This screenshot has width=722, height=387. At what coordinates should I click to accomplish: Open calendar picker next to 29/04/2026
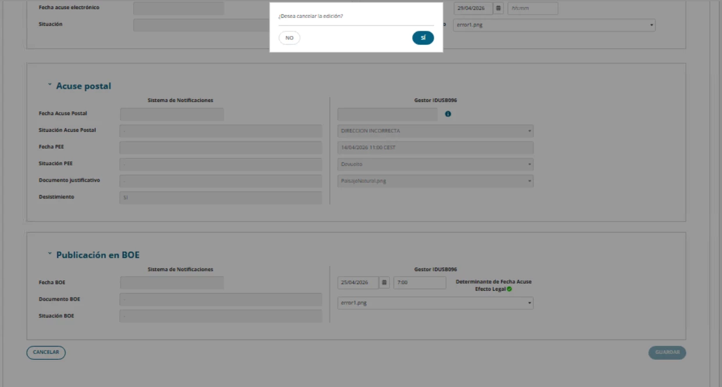499,8
